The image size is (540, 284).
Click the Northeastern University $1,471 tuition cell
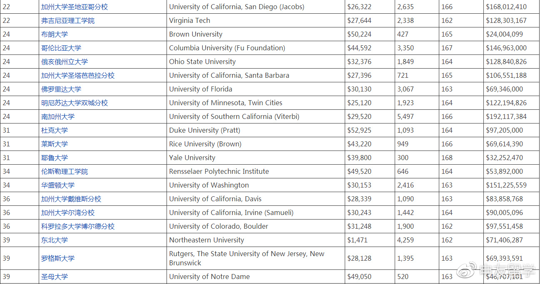[370, 240]
